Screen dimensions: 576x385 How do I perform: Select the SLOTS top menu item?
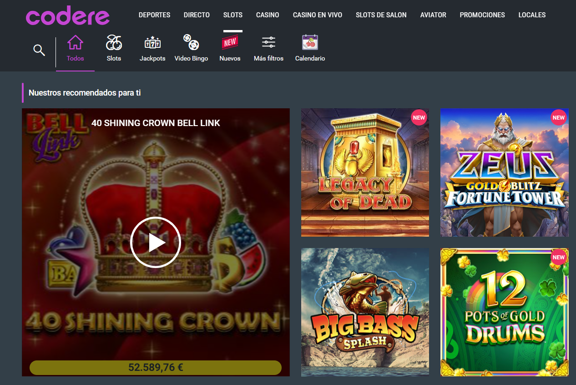[233, 15]
